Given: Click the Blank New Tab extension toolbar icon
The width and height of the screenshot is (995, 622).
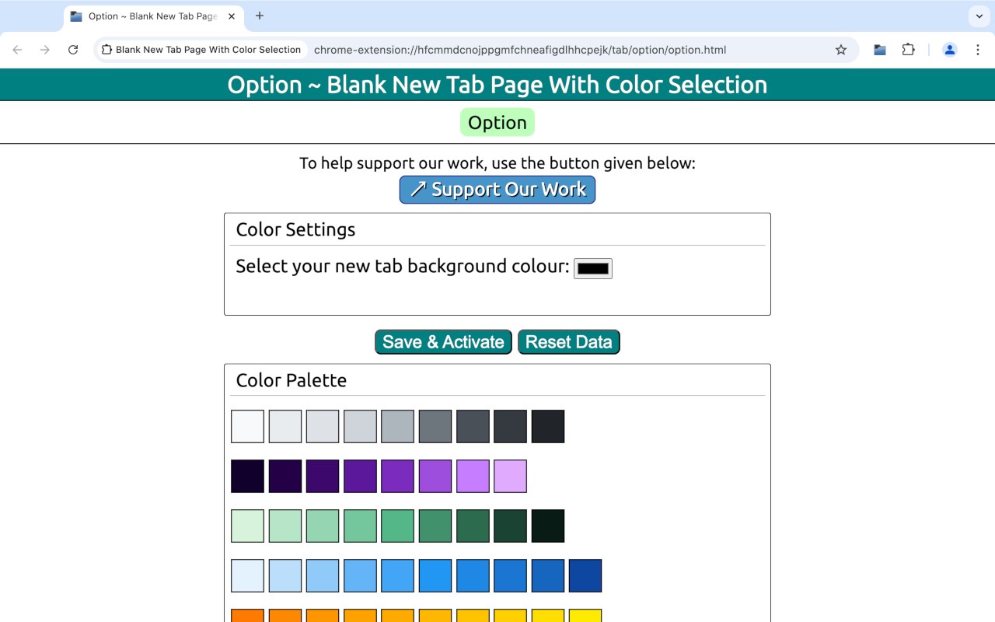Looking at the screenshot, I should click(x=879, y=50).
